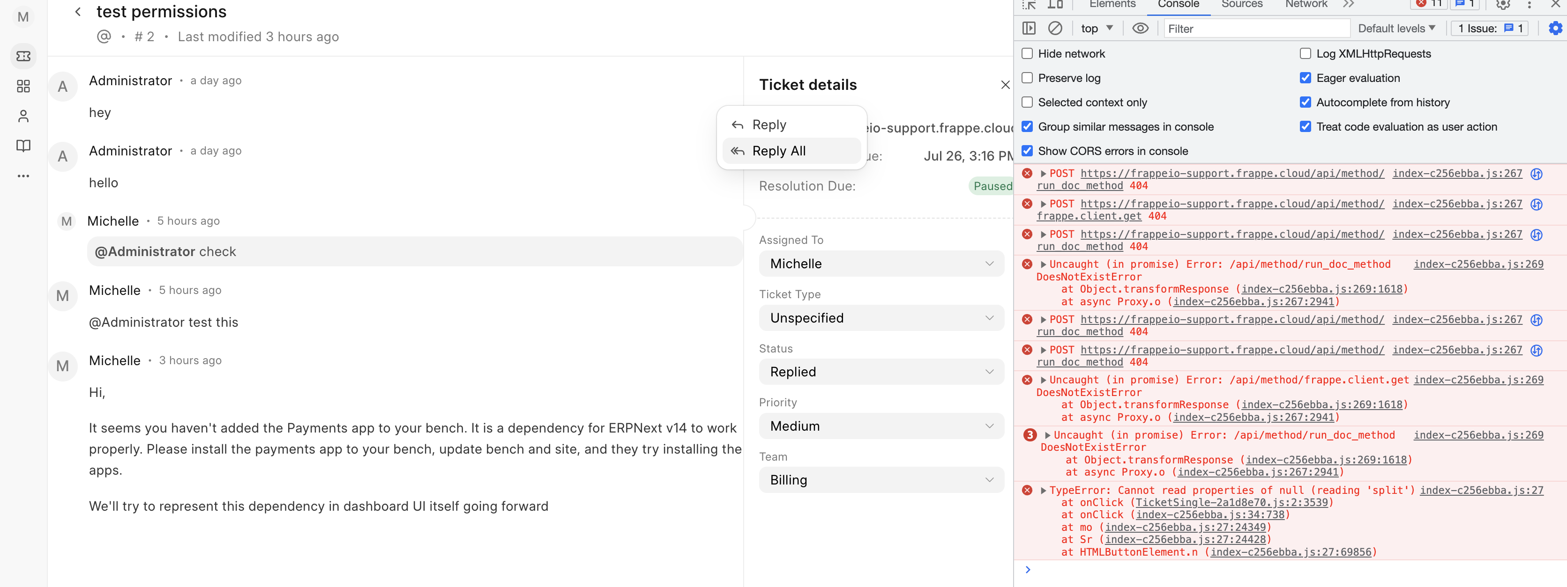Expand the Default levels filter dropdown
This screenshot has height=587, width=1567.
(x=1395, y=28)
